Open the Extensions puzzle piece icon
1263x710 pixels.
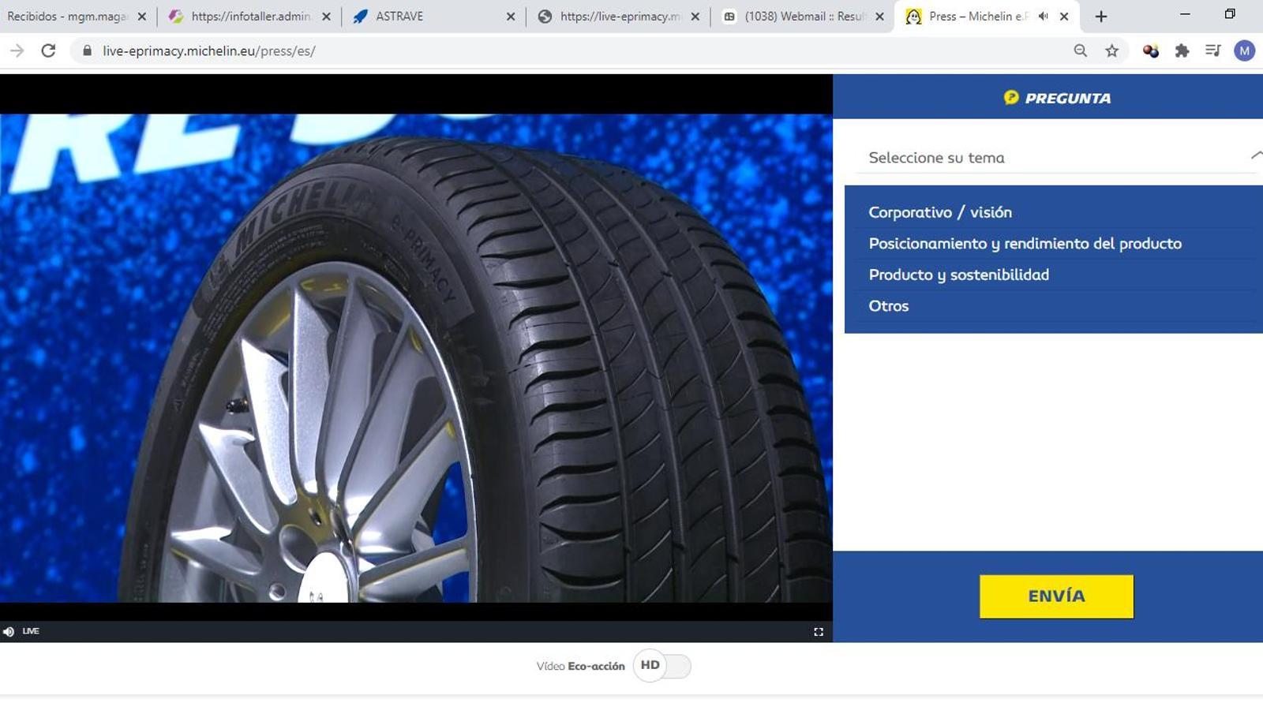tap(1182, 50)
